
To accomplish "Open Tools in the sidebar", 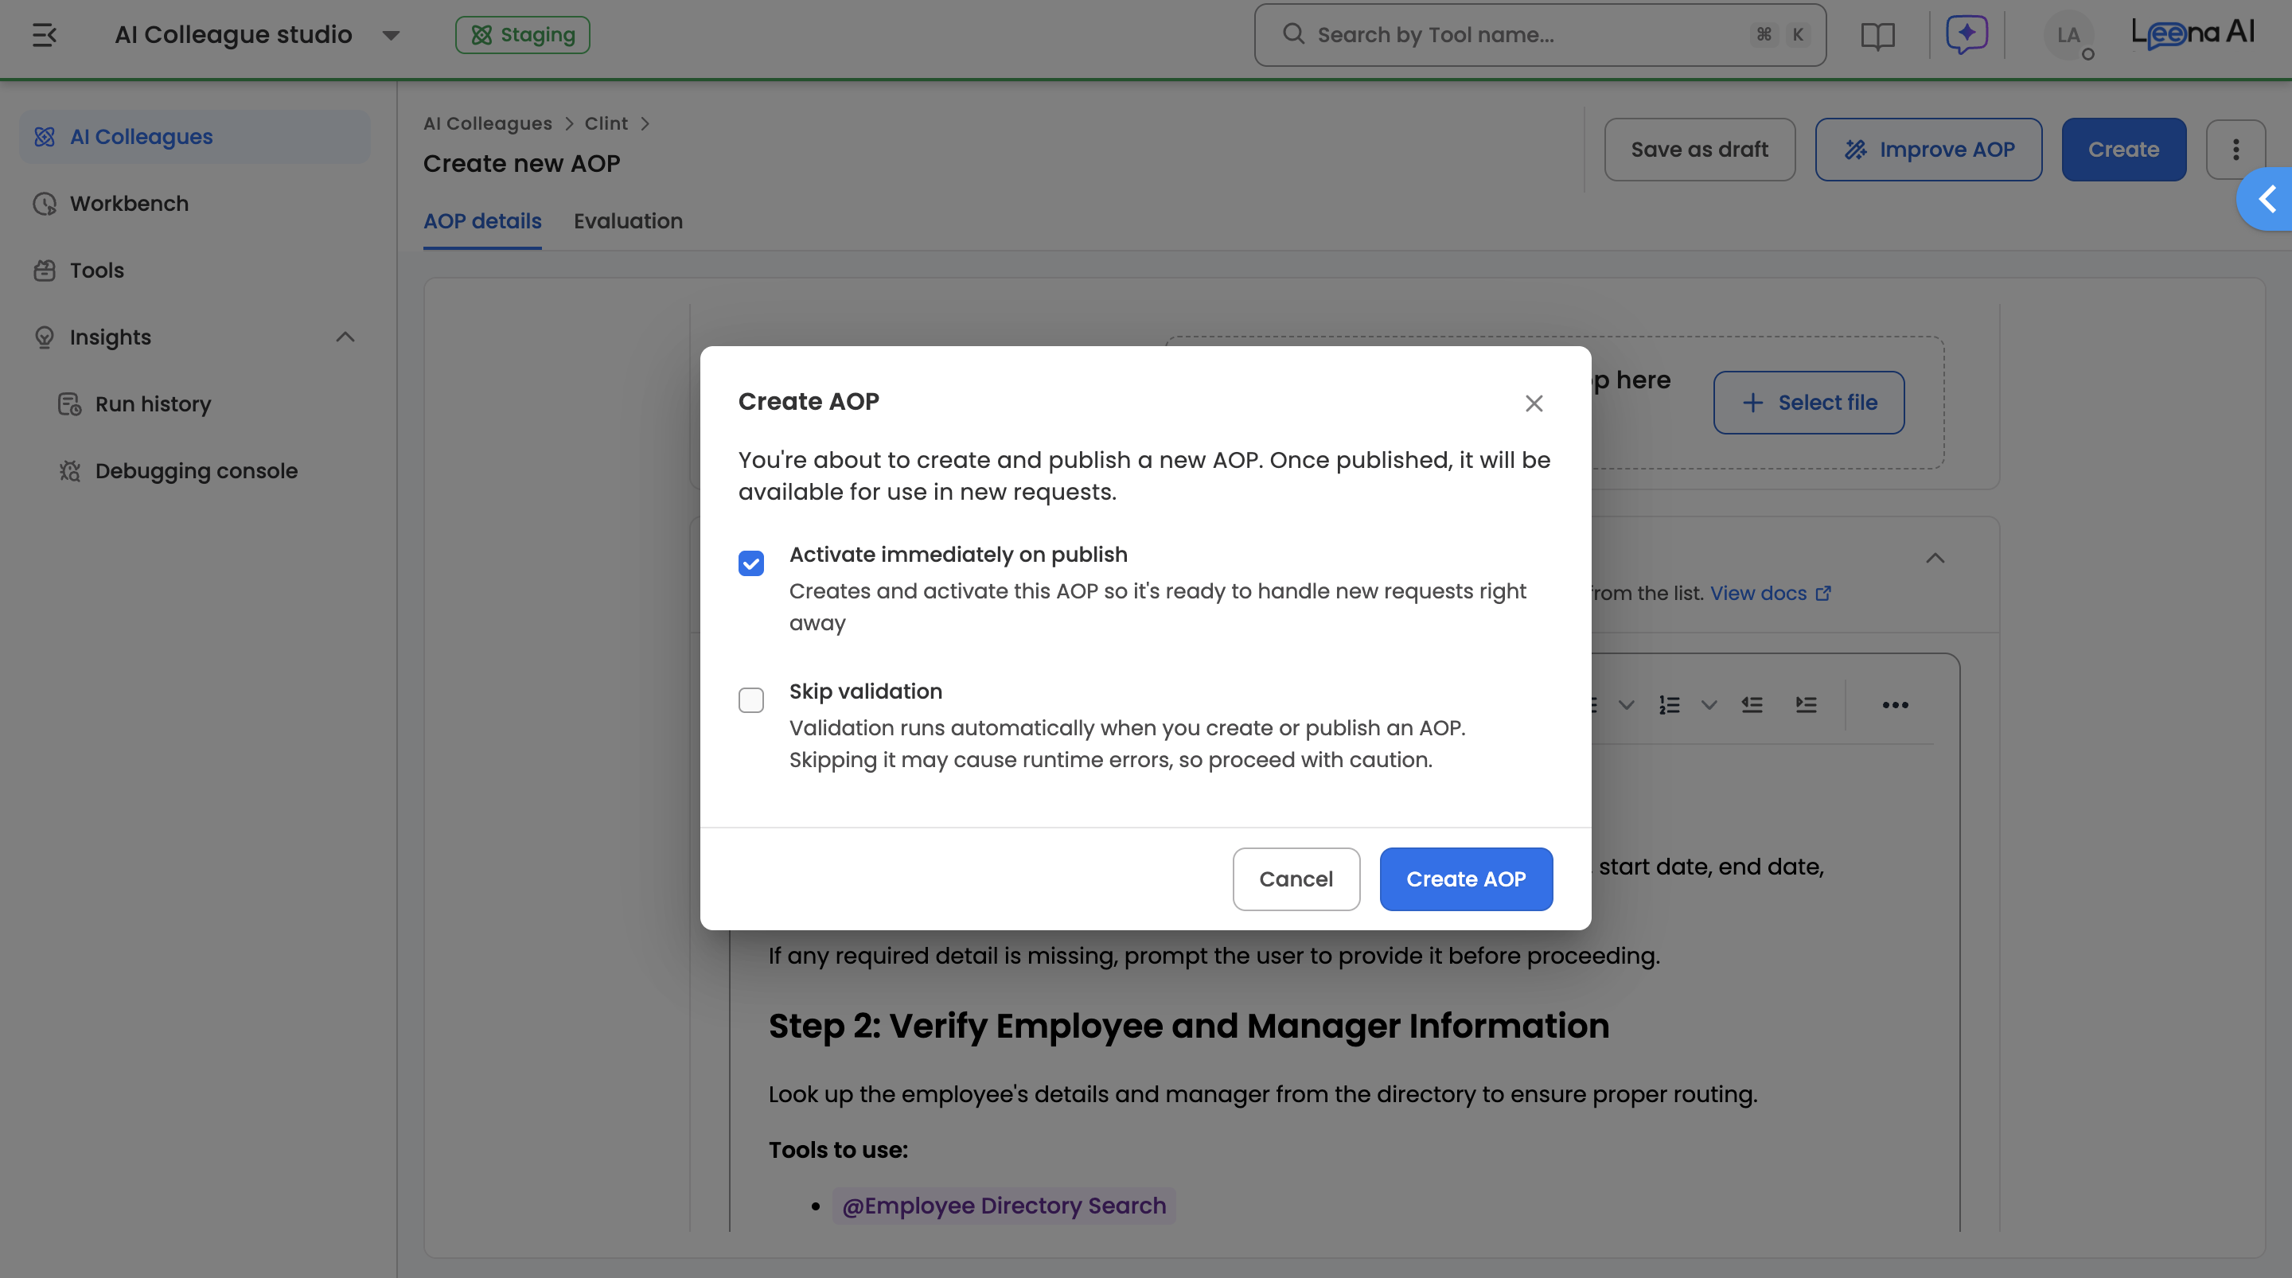I will 195,271.
